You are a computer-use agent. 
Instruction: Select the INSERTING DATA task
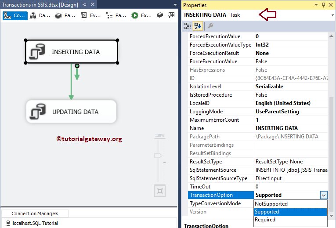pyautogui.click(x=72, y=52)
